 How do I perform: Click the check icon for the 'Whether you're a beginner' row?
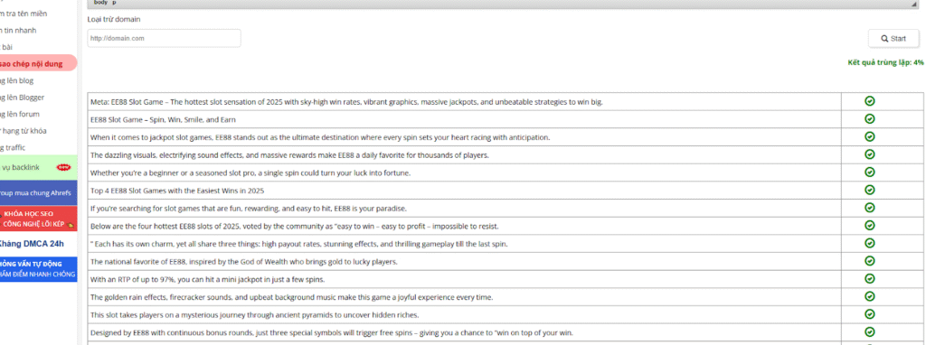(869, 172)
